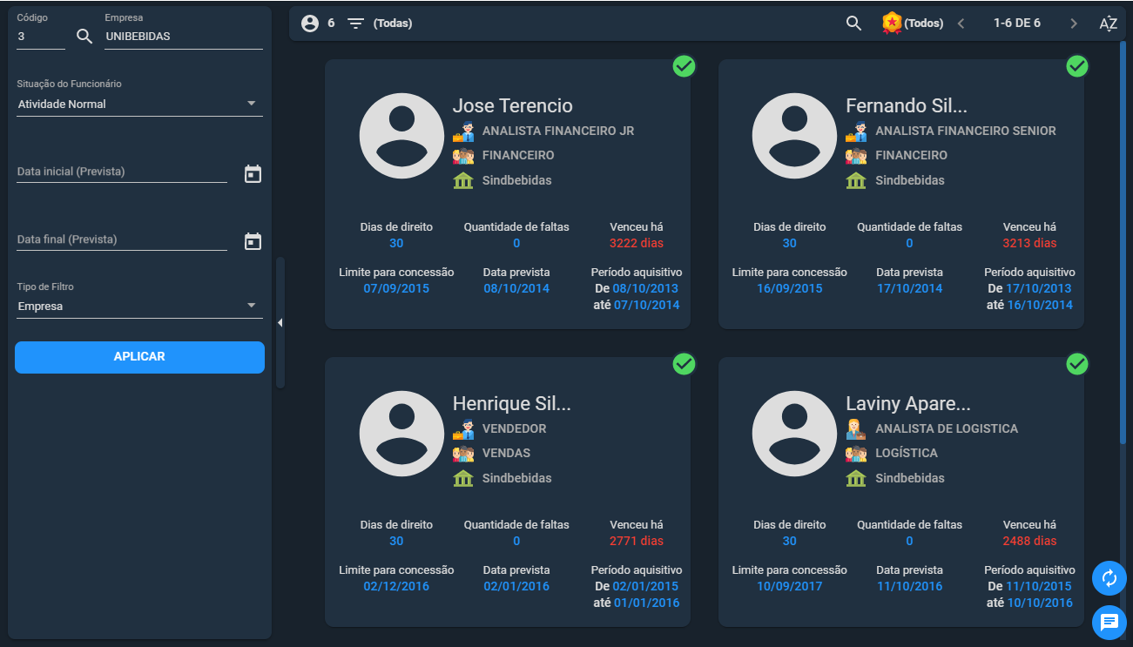This screenshot has height=647, width=1133.
Task: Click union bank icon on Laviny Apare... card
Action: click(856, 478)
